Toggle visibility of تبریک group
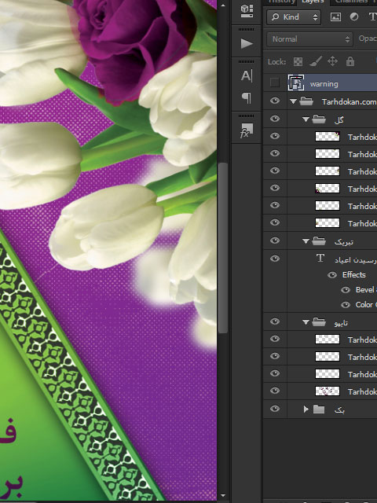The height and width of the screenshot is (503, 377). point(275,240)
